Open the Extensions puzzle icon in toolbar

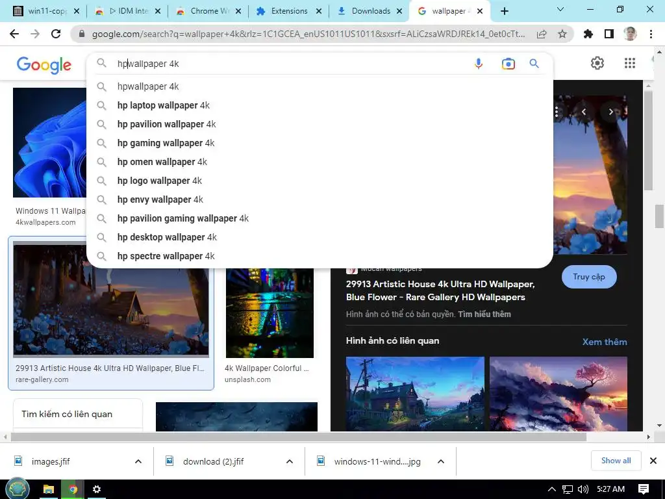(588, 34)
